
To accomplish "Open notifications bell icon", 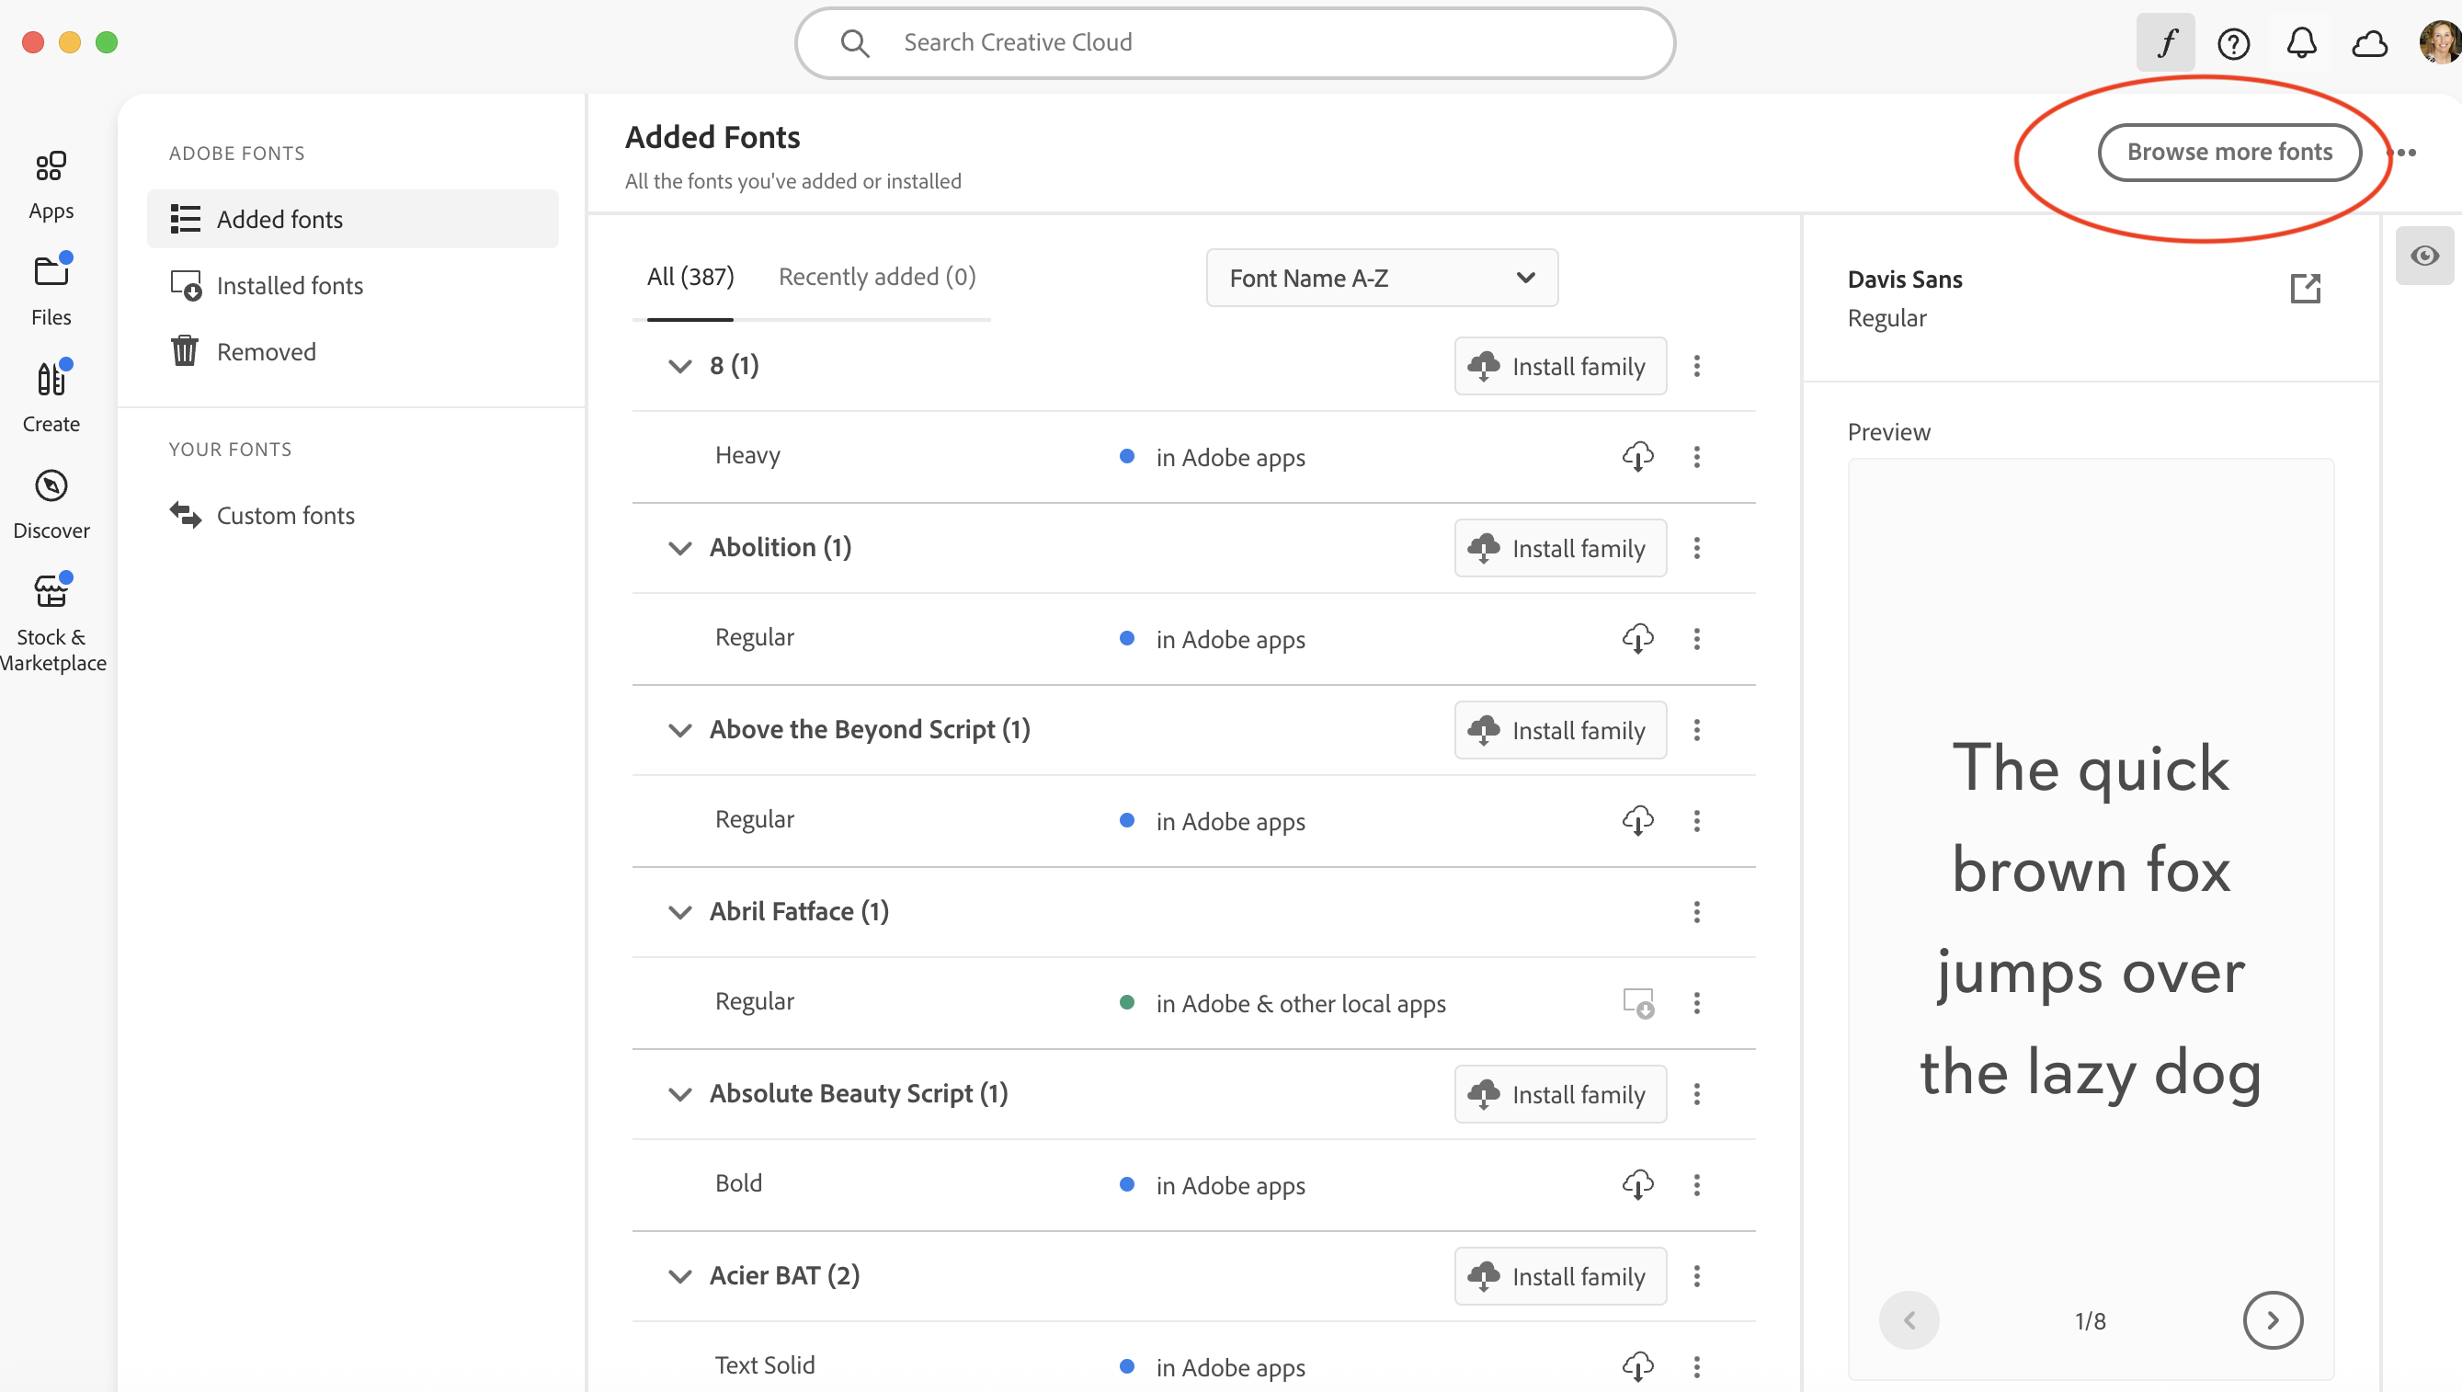I will [2301, 43].
